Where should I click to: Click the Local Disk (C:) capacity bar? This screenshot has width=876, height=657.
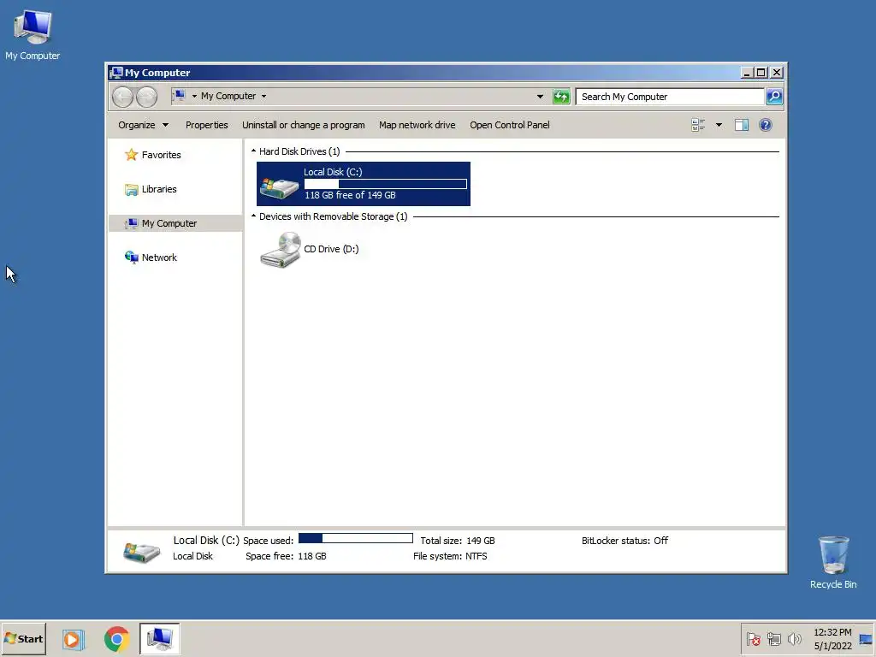click(386, 184)
